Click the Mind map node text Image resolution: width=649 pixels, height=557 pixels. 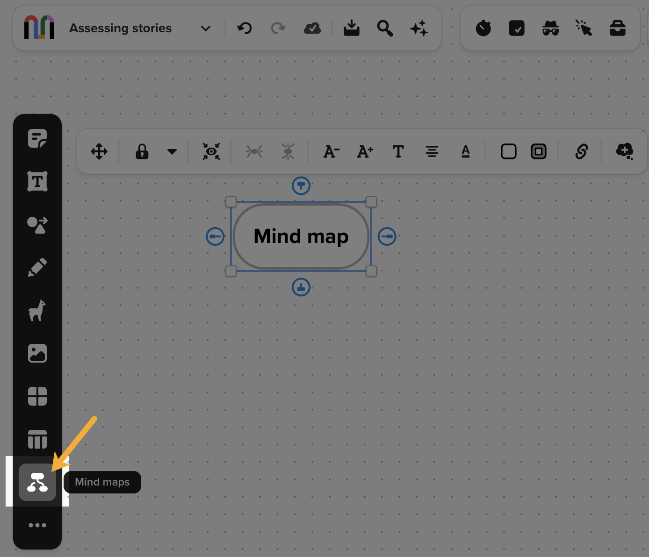(301, 236)
